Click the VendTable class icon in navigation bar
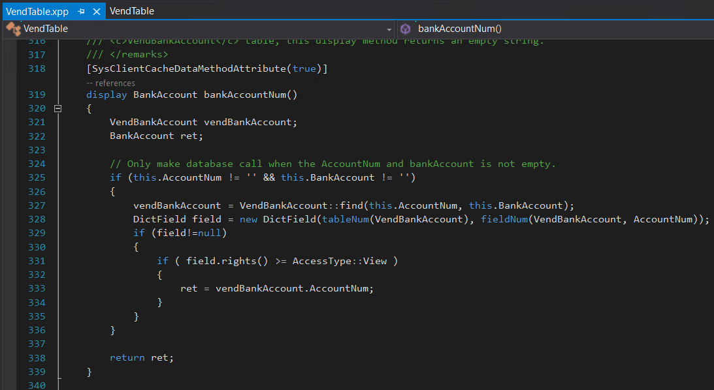714x390 pixels. coord(13,29)
